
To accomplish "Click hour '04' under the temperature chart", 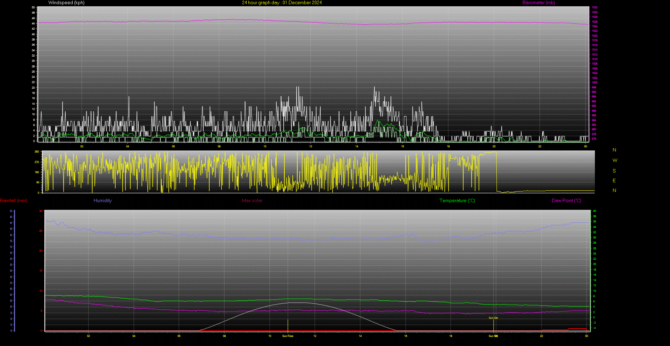I will click(x=134, y=336).
